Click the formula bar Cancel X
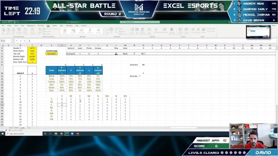Image resolution: width=278 pixels, height=156 pixels. 17,41
